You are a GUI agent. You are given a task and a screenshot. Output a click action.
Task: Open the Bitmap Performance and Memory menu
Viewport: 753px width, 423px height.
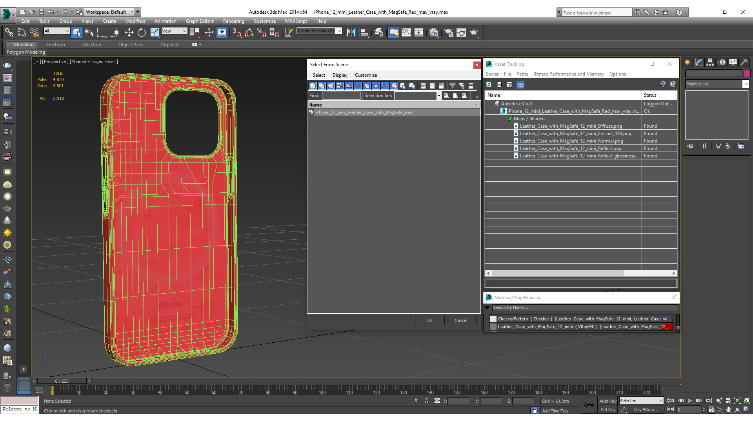[x=568, y=74]
